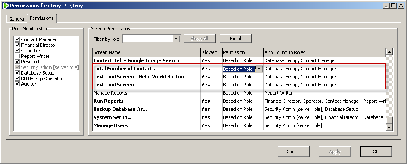
Task: Select the Permissions tab
Action: 42,18
